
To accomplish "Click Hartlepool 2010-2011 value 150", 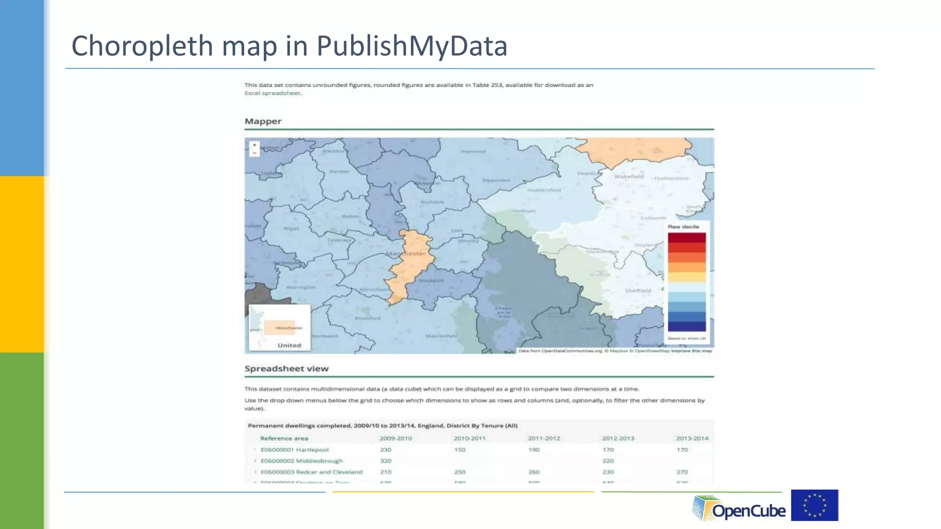I will 459,450.
